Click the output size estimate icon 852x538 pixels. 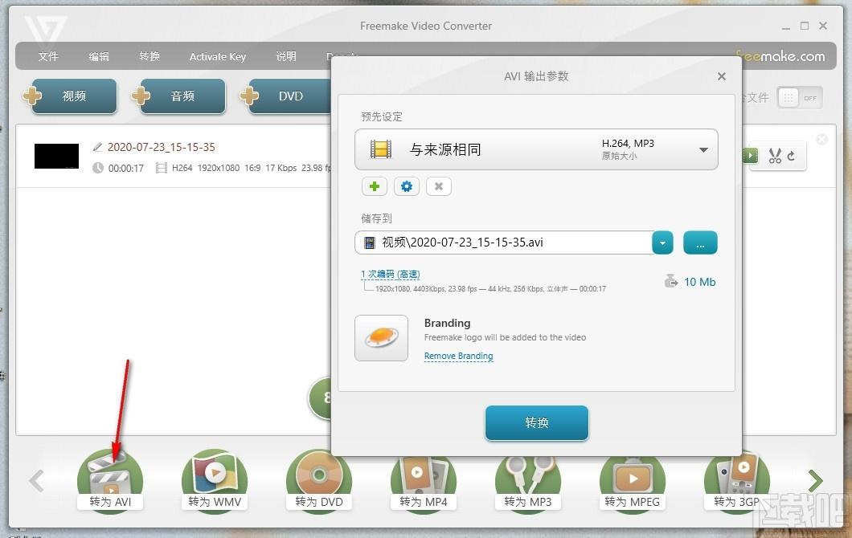671,281
